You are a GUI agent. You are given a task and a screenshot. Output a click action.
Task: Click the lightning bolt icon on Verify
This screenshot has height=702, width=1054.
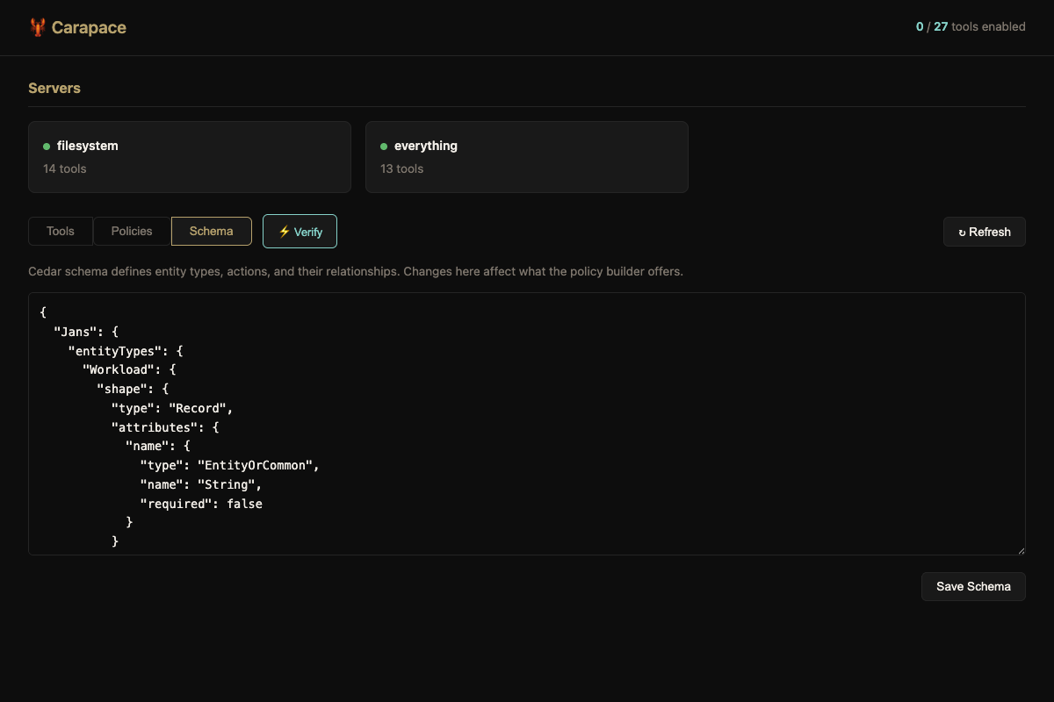pos(284,232)
